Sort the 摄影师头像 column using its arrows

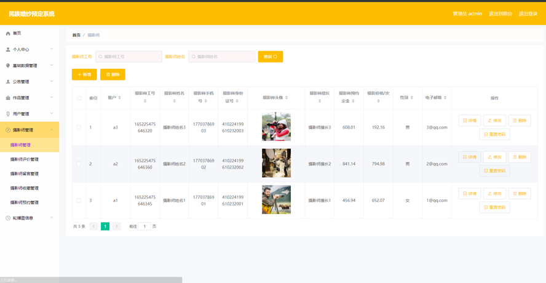287,98
